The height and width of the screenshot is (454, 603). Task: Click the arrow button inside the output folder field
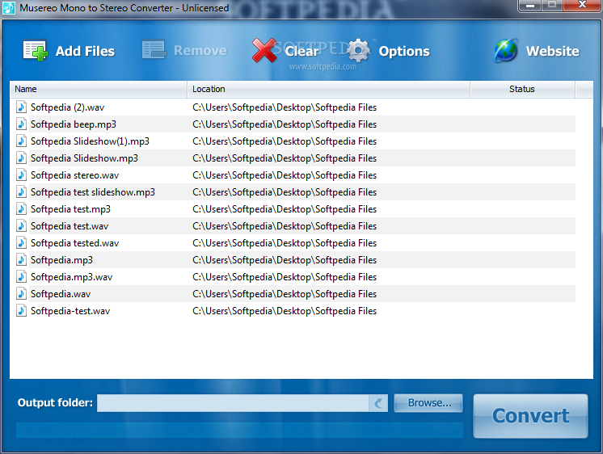(378, 403)
